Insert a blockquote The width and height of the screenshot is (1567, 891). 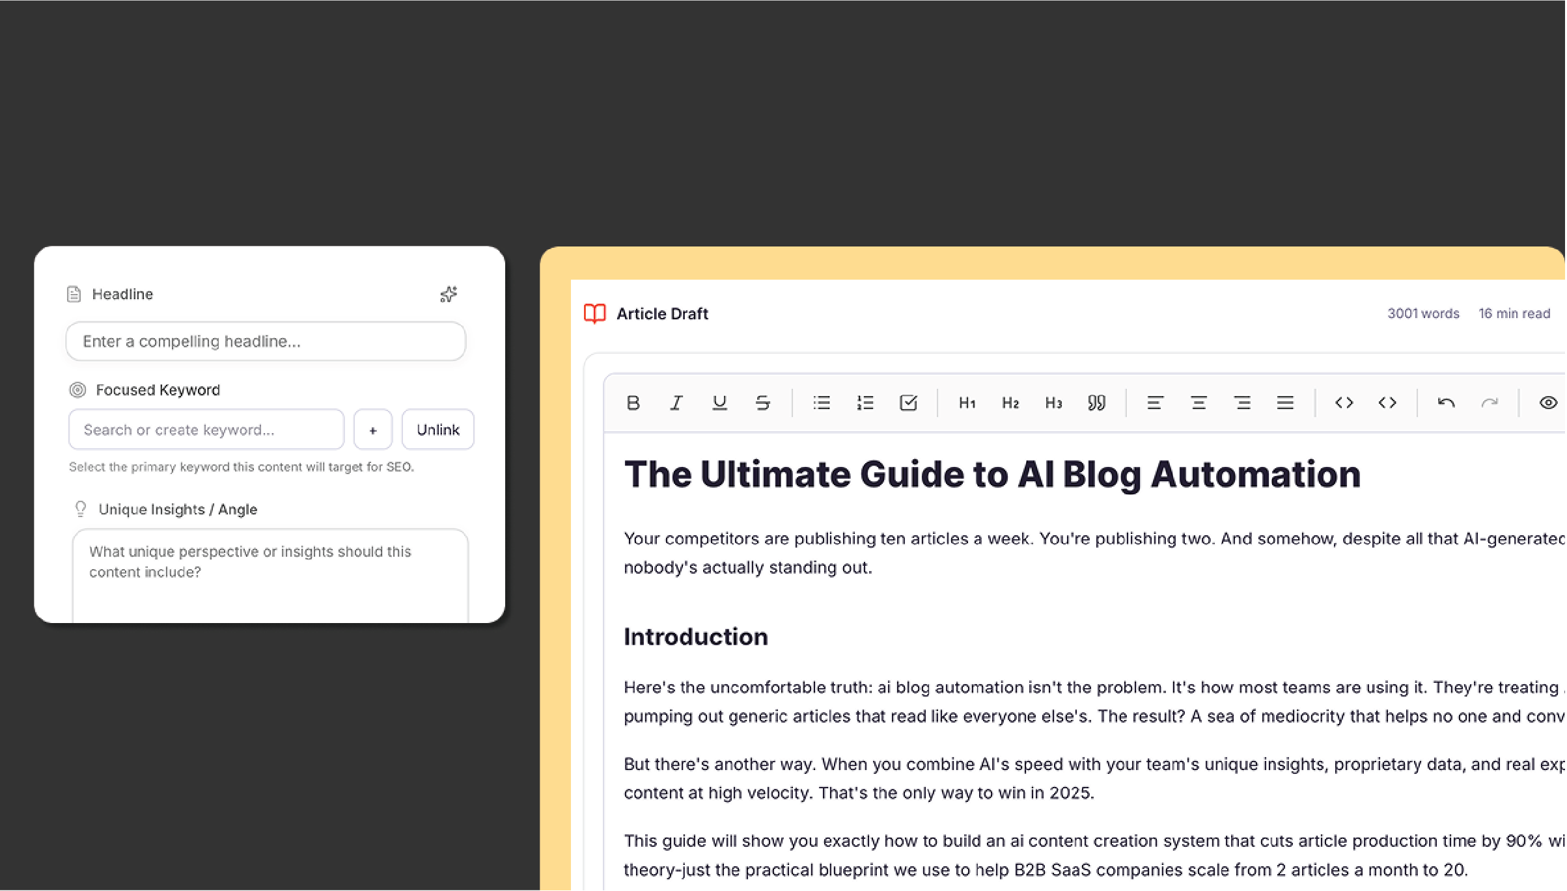(x=1096, y=403)
